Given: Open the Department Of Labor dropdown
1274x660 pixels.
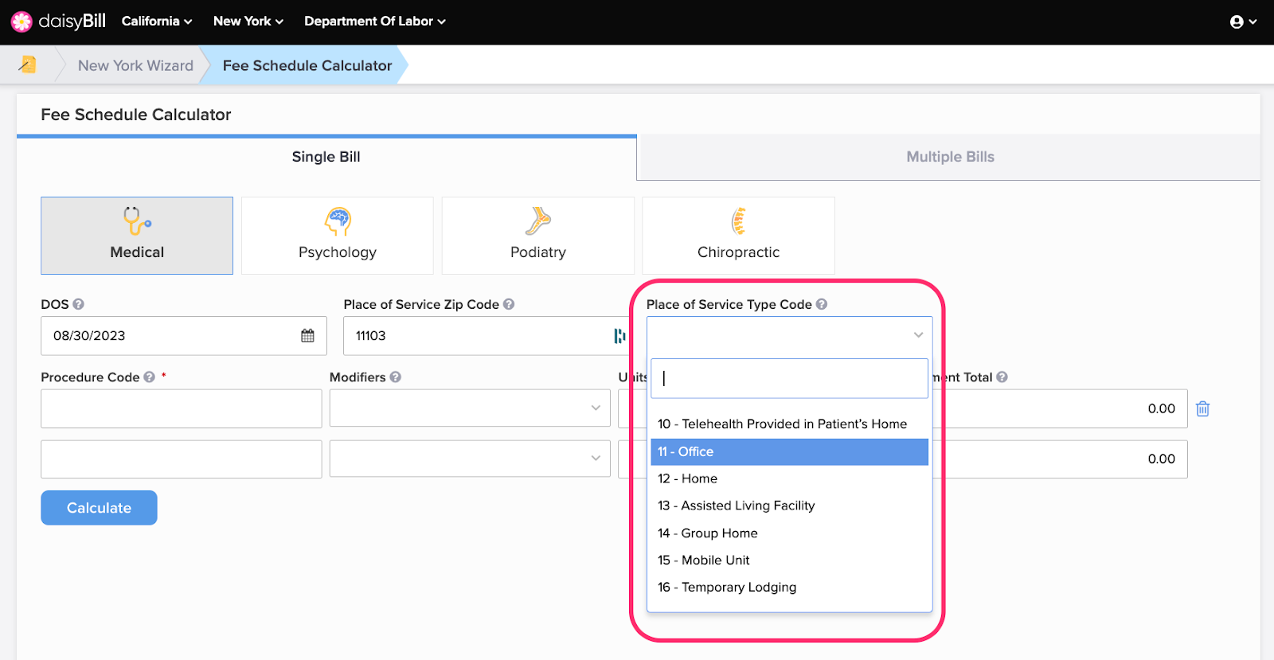Looking at the screenshot, I should [x=375, y=21].
